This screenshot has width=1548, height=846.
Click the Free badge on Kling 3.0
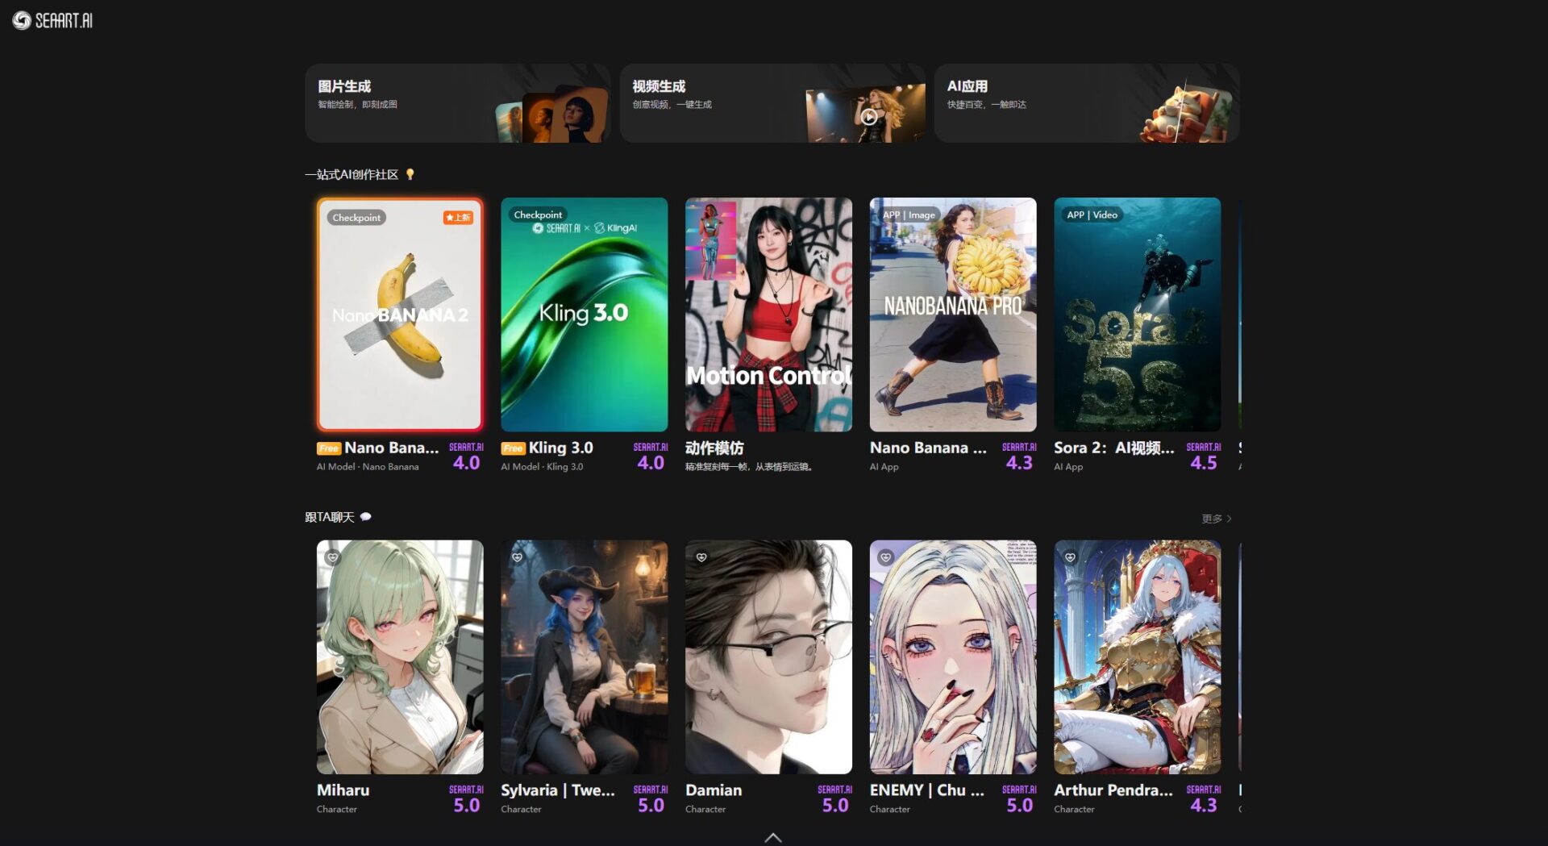pyautogui.click(x=513, y=448)
